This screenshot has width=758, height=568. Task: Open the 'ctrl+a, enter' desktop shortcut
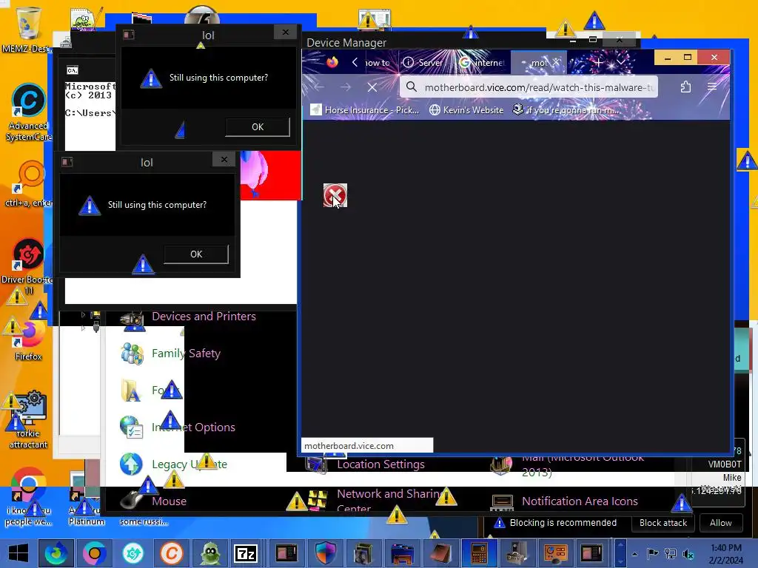coord(28,183)
